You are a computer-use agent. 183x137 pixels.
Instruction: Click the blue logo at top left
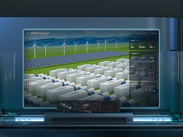[x=28, y=33]
